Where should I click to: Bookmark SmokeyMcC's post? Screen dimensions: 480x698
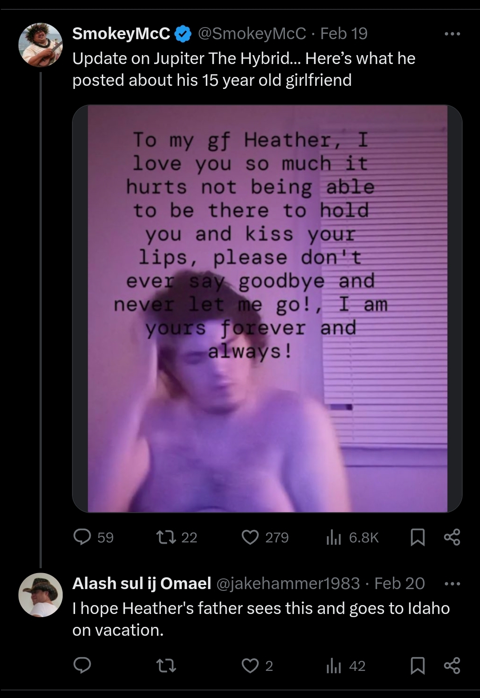pyautogui.click(x=417, y=538)
